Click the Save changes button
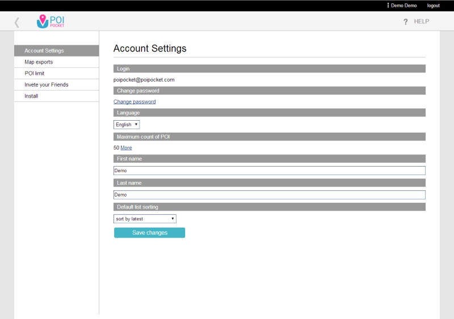 [149, 232]
